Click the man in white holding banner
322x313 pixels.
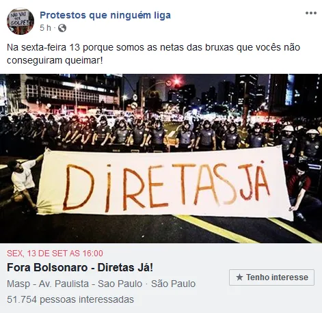(24, 180)
